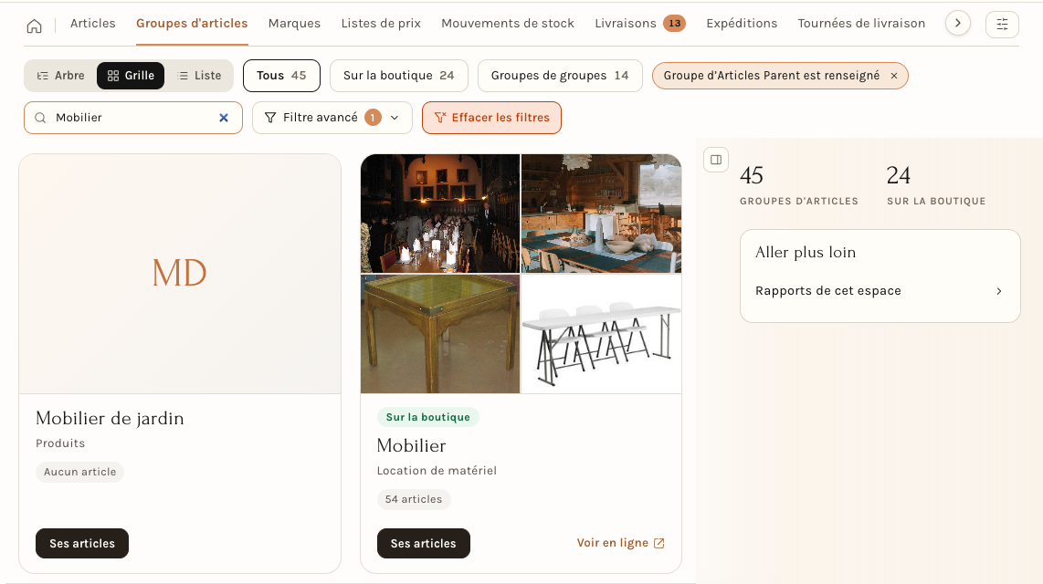Click the 54 articles badge

(x=414, y=500)
